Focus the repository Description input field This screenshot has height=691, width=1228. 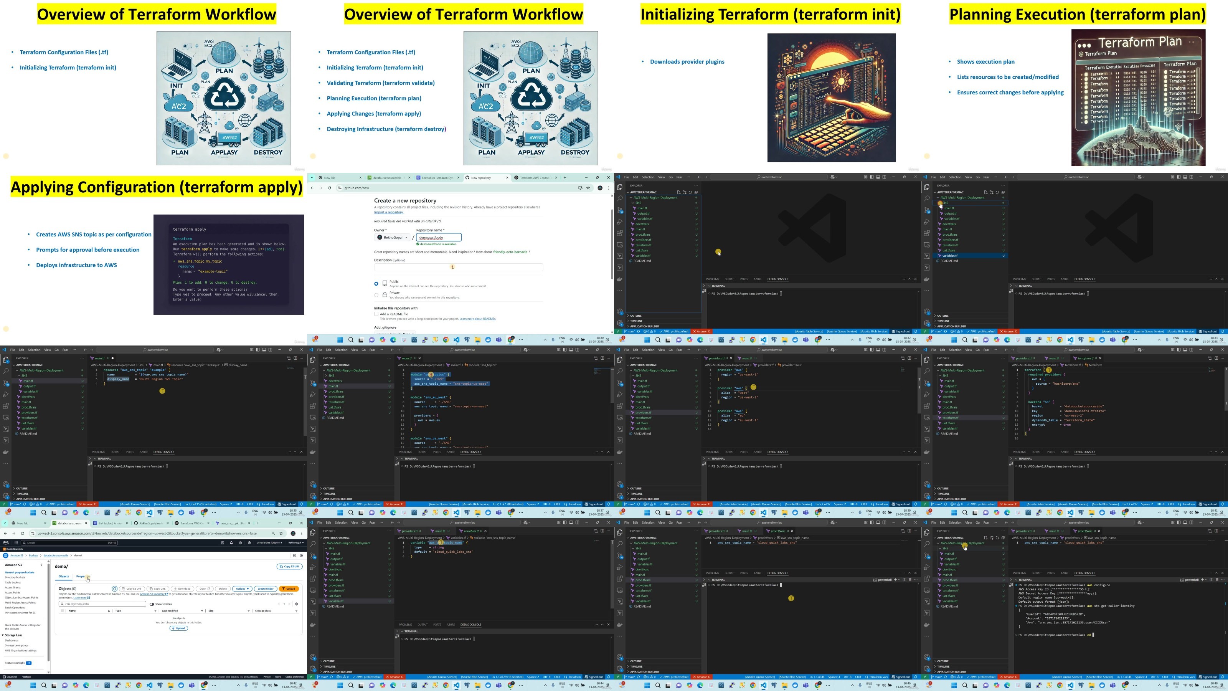(x=459, y=267)
